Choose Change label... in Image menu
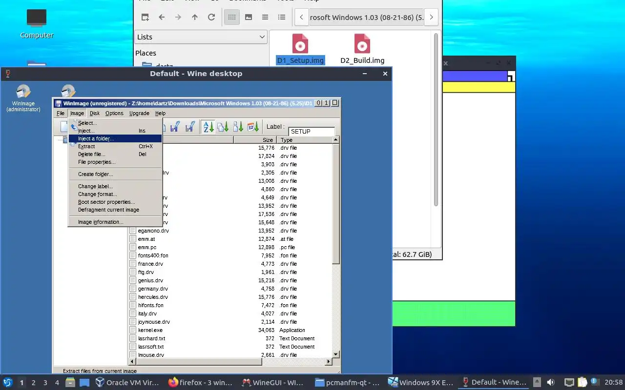Image resolution: width=625 pixels, height=390 pixels. tap(115, 186)
